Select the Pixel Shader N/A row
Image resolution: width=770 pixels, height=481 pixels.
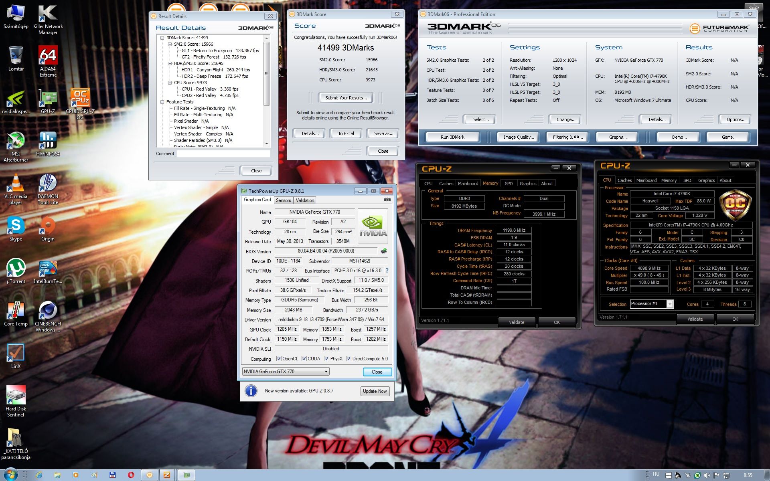coord(191,121)
